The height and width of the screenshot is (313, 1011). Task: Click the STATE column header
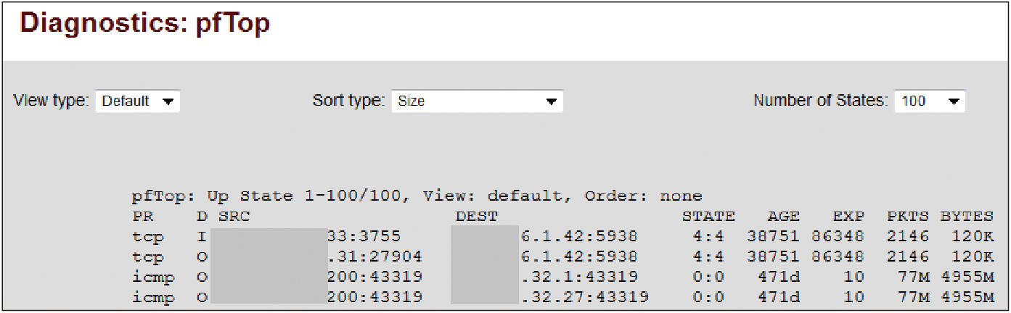click(708, 216)
